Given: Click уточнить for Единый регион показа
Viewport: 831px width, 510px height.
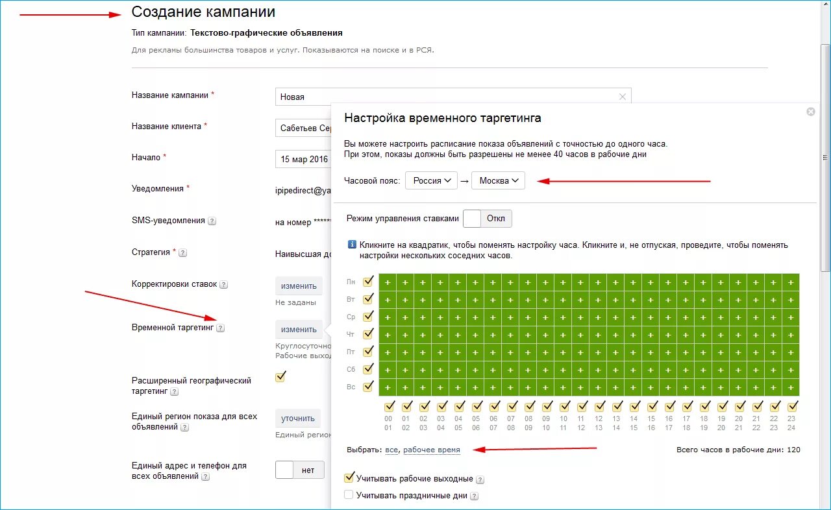Looking at the screenshot, I should 298,418.
